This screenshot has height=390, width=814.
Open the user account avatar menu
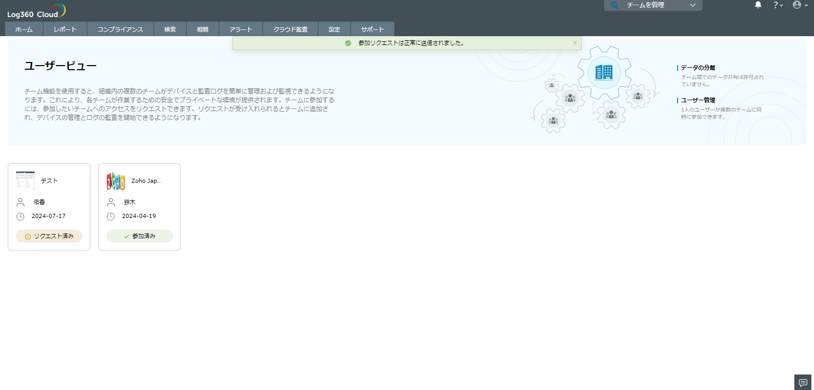(x=800, y=5)
